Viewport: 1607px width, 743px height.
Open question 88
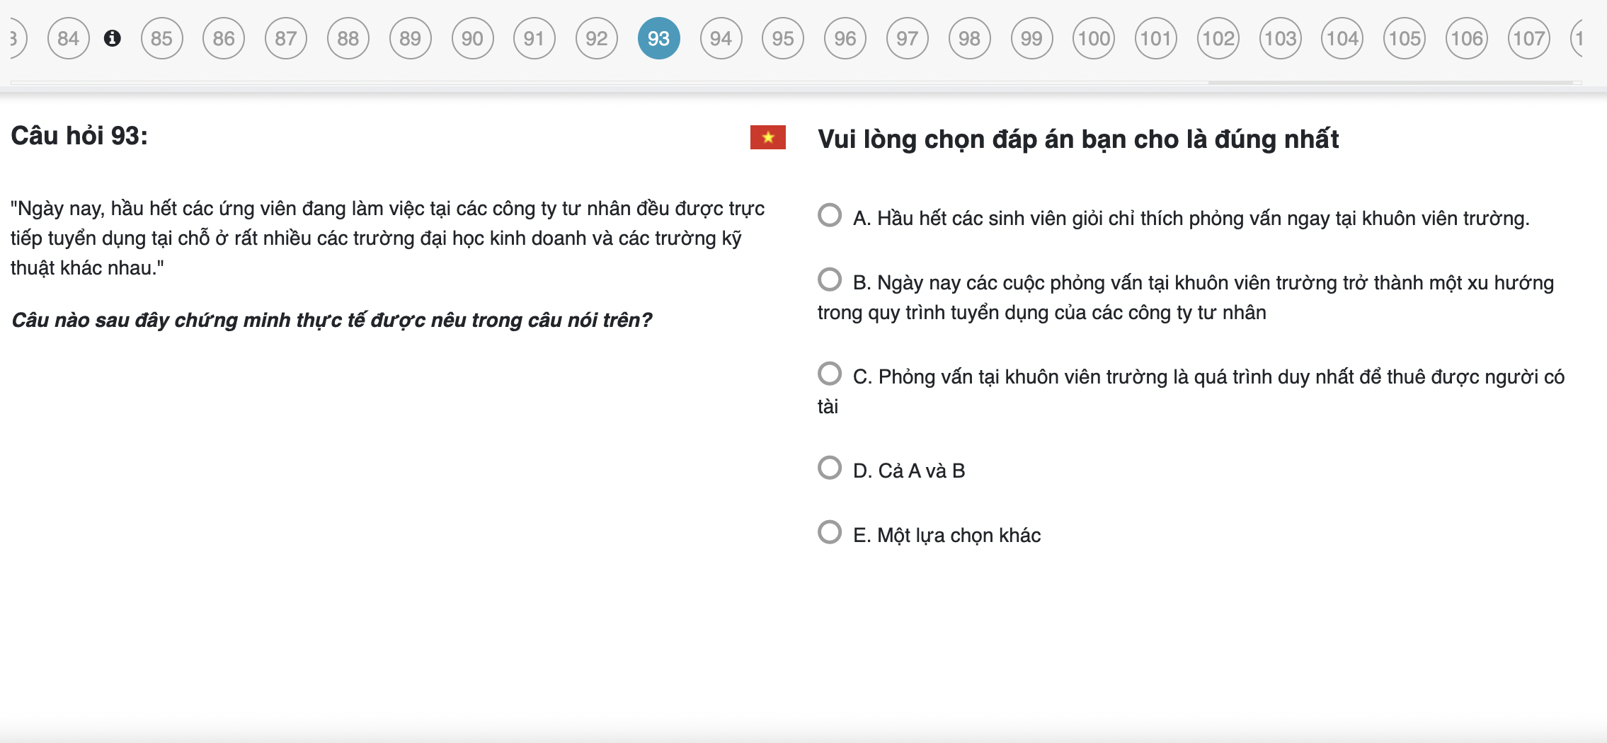pos(348,38)
